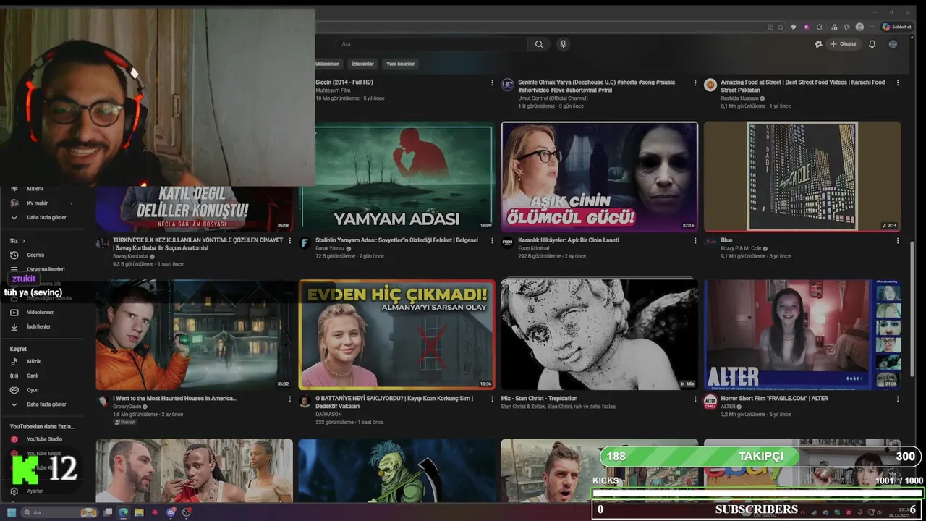Open OBS Studio from the taskbar

187,512
